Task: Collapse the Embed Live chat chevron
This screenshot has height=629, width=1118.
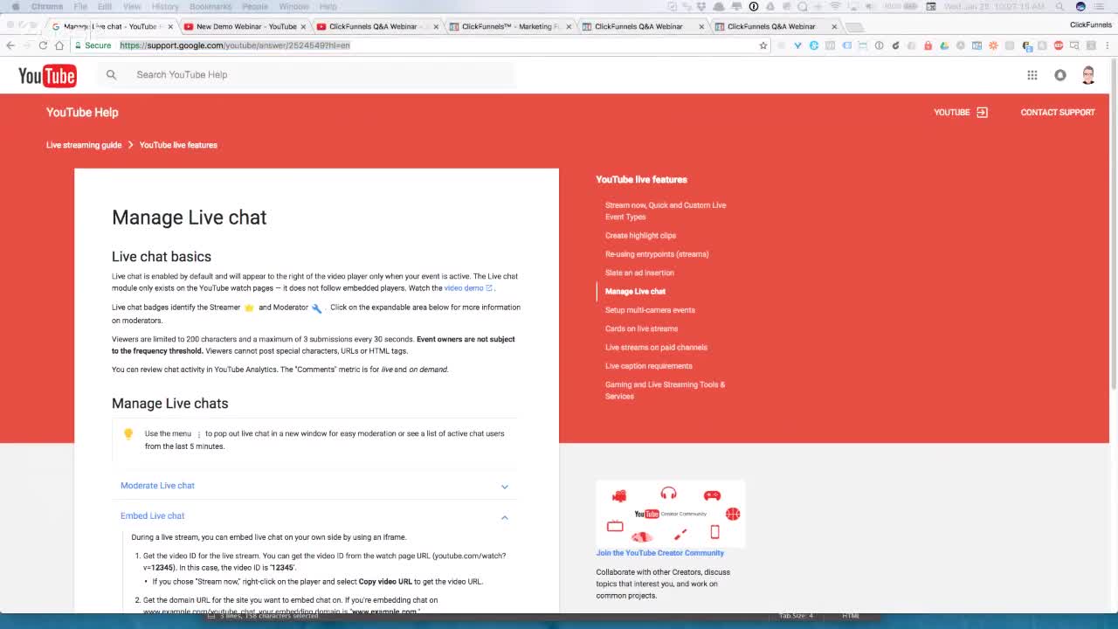Action: [504, 517]
